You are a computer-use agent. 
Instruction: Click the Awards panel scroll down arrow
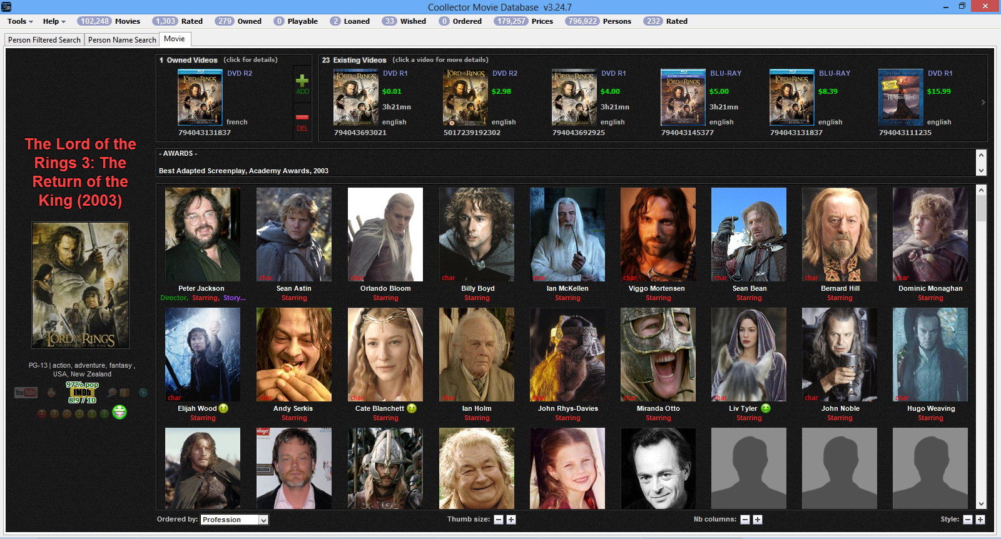[981, 171]
